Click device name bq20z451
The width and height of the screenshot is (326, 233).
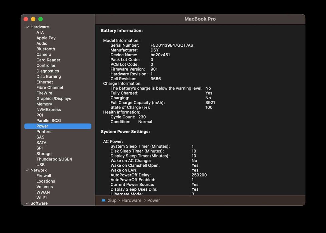pyautogui.click(x=160, y=55)
